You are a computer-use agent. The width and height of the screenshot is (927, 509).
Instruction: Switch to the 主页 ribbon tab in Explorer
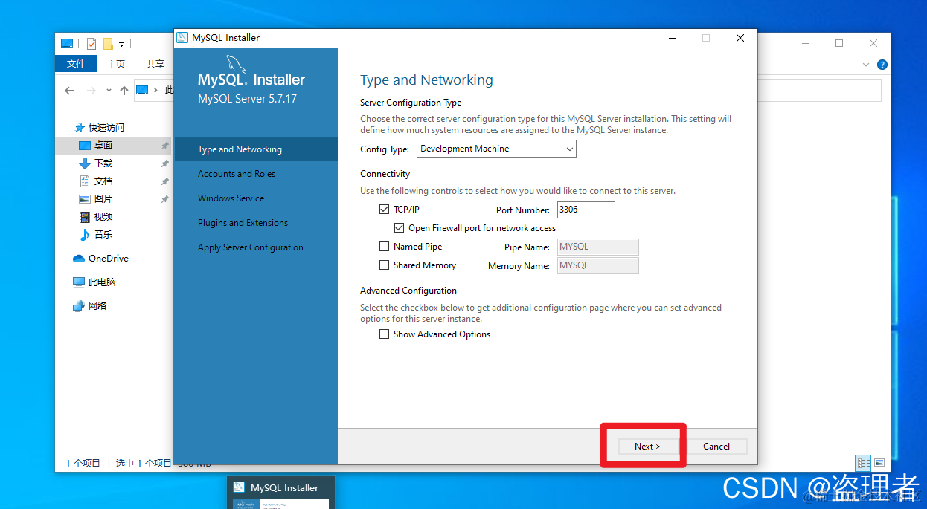click(x=116, y=64)
